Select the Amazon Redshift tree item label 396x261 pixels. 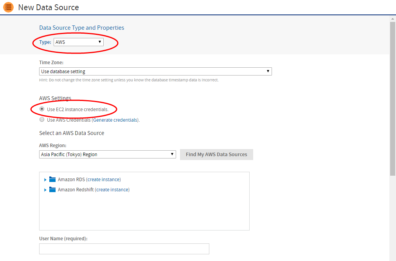pos(76,189)
